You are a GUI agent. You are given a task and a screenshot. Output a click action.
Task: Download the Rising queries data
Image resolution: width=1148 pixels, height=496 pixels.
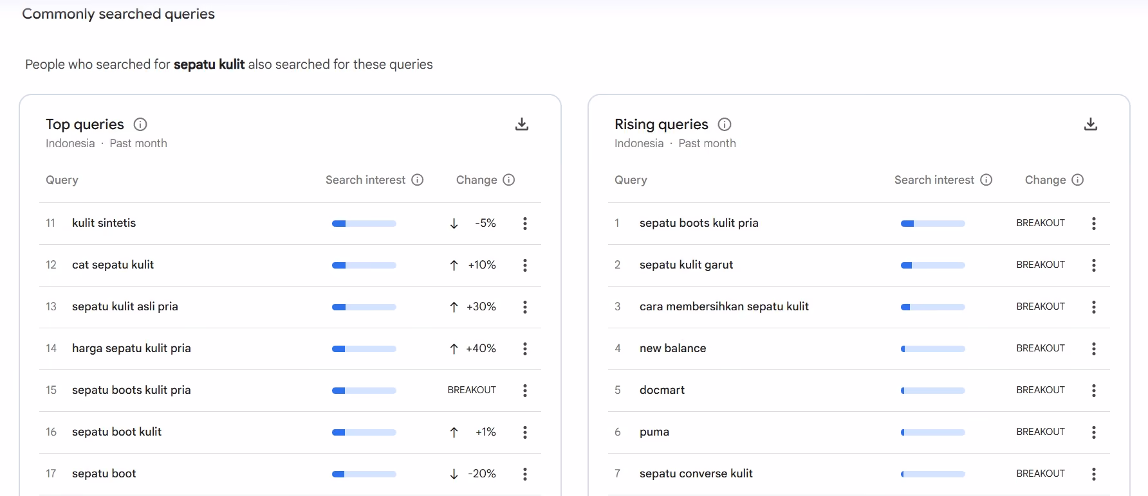1091,124
